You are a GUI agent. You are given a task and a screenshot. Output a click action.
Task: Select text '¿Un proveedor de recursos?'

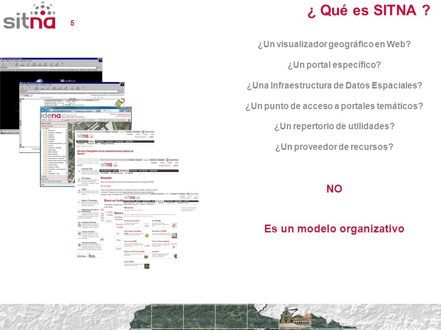click(x=334, y=147)
